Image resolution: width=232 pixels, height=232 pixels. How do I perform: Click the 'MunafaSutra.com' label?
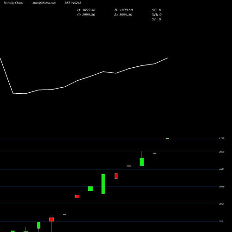click(44, 3)
